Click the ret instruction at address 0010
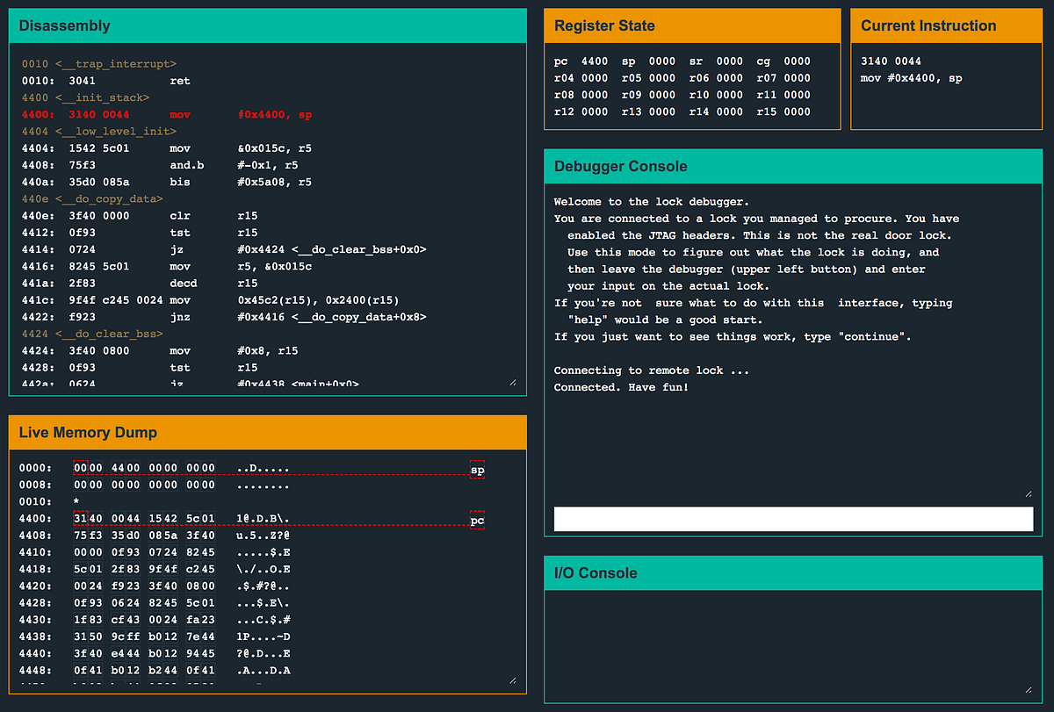 click(180, 80)
